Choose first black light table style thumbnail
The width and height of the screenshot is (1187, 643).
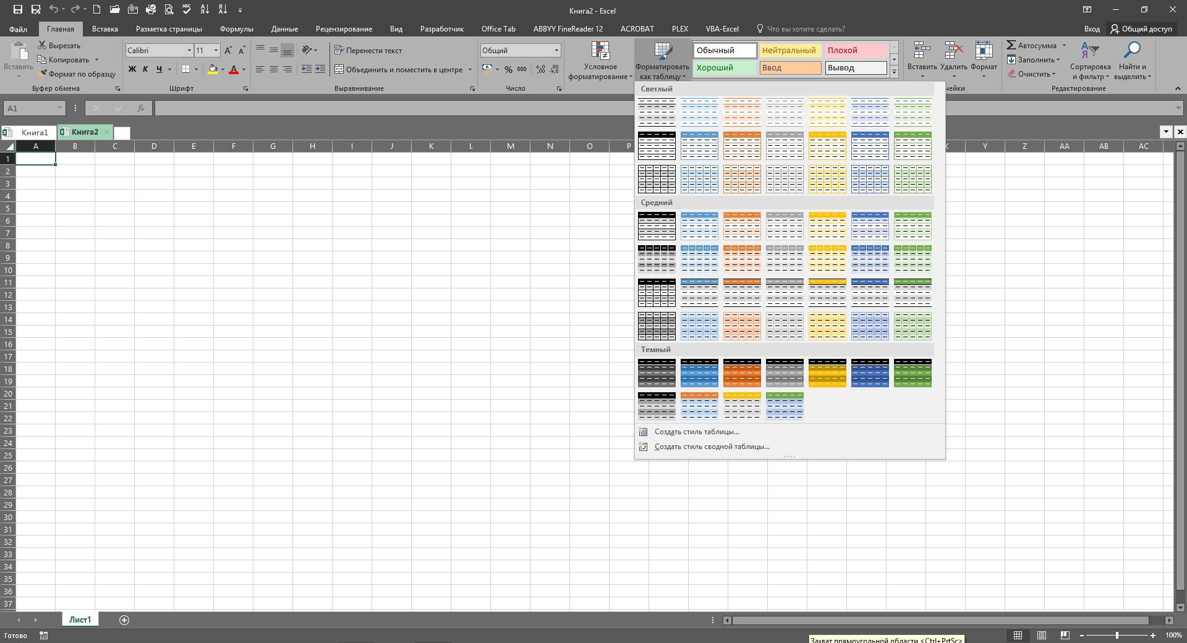(657, 111)
